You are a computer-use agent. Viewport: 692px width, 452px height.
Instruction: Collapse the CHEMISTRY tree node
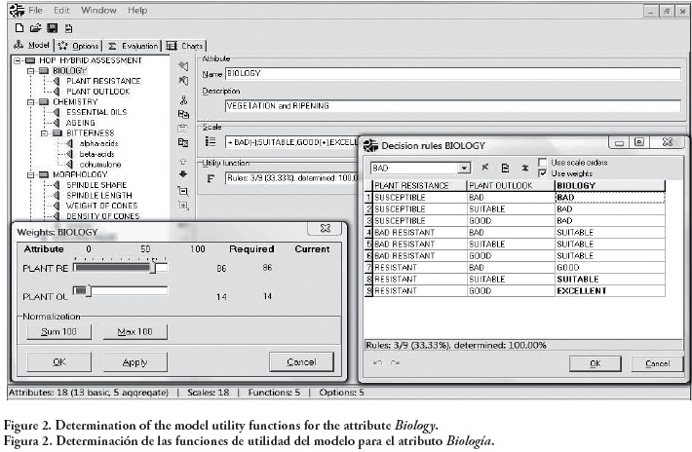[x=31, y=102]
